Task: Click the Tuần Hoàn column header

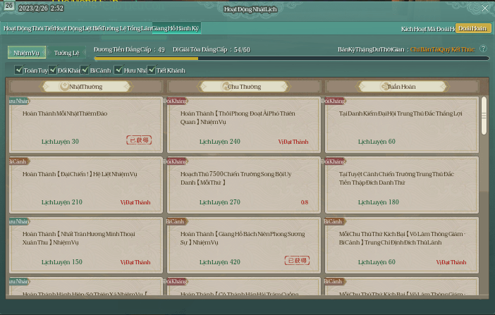Action: pyautogui.click(x=401, y=86)
